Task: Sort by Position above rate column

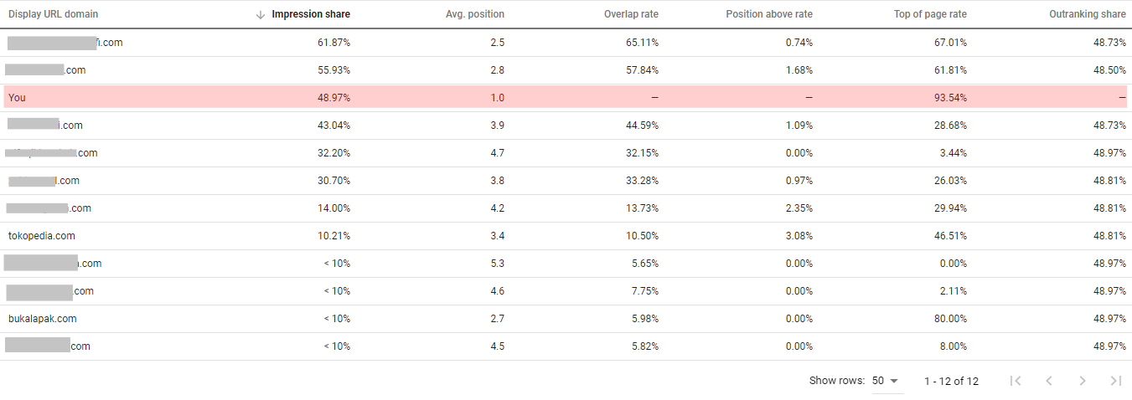Action: click(769, 14)
